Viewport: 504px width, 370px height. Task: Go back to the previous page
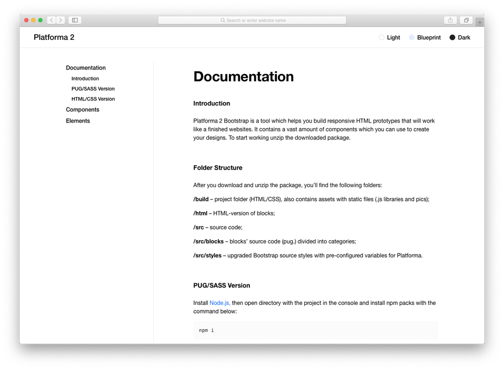pos(51,20)
